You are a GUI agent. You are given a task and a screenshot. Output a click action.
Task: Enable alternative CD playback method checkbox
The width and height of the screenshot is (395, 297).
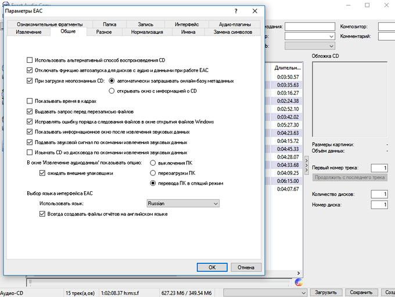30,60
